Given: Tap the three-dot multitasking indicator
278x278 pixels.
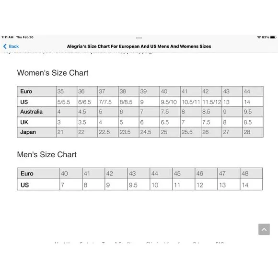Looking at the screenshot, I should (x=139, y=38).
